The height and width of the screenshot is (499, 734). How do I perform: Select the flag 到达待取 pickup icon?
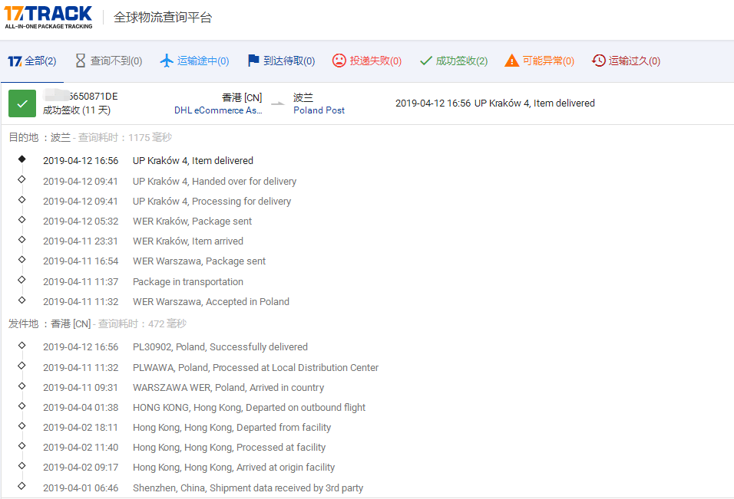coord(254,60)
